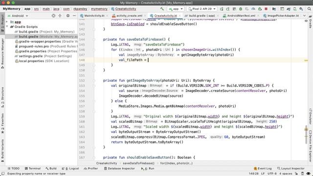Open the Database Inspector tool window
Viewport: 313px width, 176px height.
[119, 168]
